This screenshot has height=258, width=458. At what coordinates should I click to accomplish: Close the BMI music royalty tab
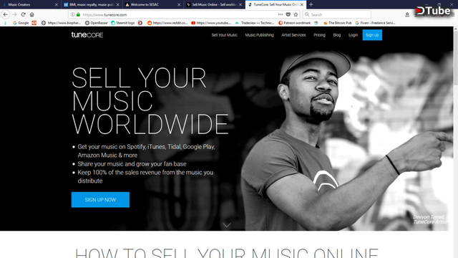[x=117, y=5]
